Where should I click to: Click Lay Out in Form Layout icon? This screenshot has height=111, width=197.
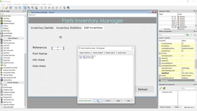pyautogui.click(x=61, y=8)
